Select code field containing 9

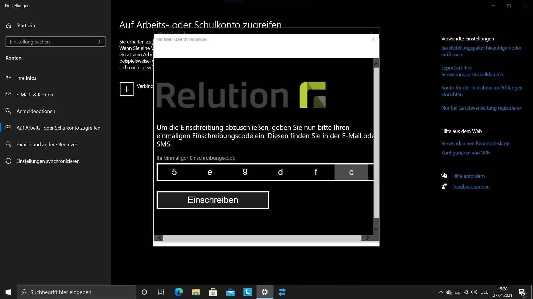(245, 172)
